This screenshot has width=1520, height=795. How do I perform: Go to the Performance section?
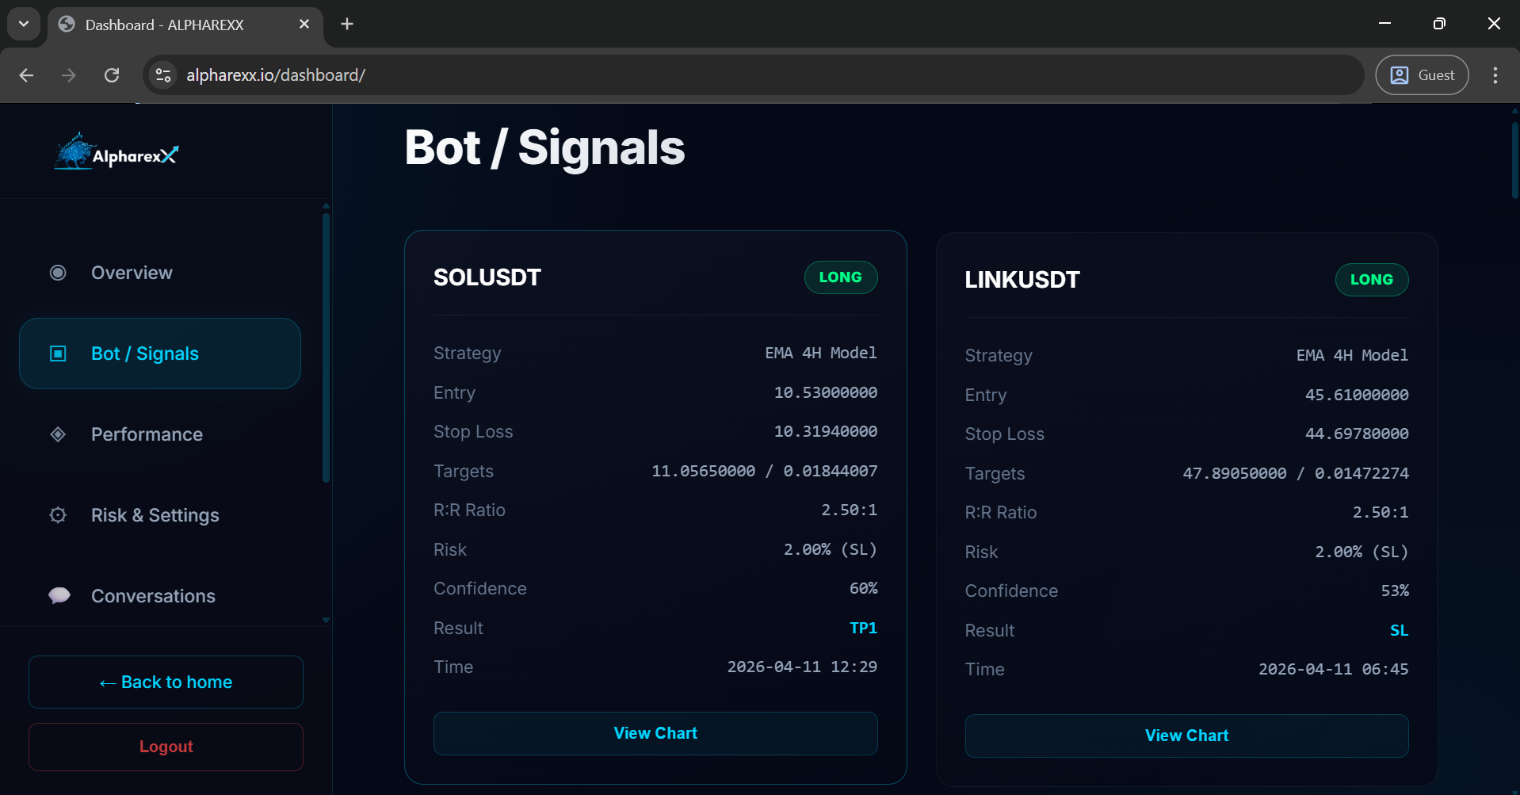click(159, 434)
